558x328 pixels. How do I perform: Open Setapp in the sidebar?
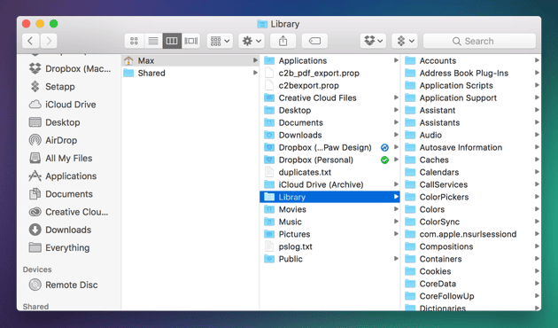[52, 87]
